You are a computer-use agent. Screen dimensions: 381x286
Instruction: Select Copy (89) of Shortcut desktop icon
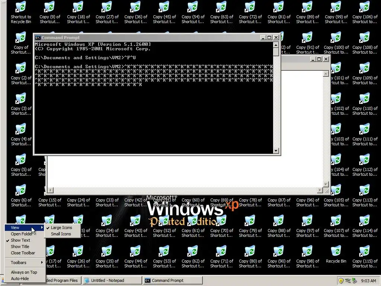[x=308, y=12]
